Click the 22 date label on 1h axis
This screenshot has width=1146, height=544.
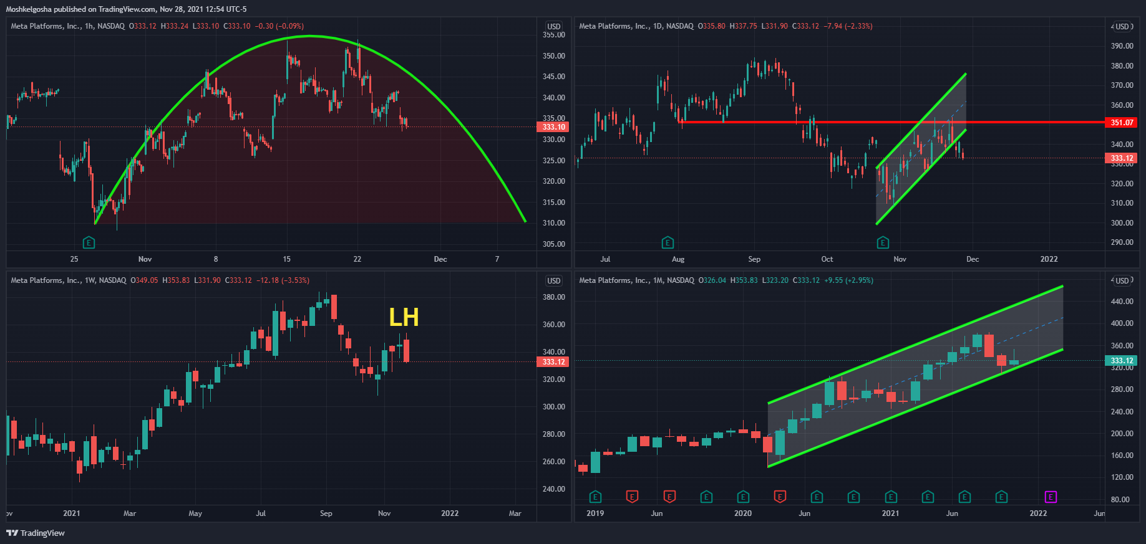357,259
